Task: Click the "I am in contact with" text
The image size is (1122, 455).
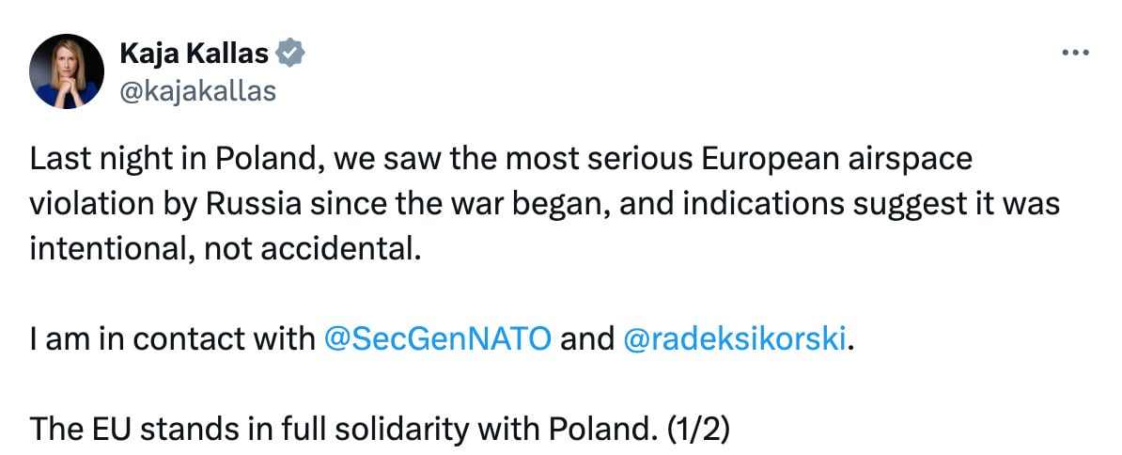Action: tap(173, 339)
